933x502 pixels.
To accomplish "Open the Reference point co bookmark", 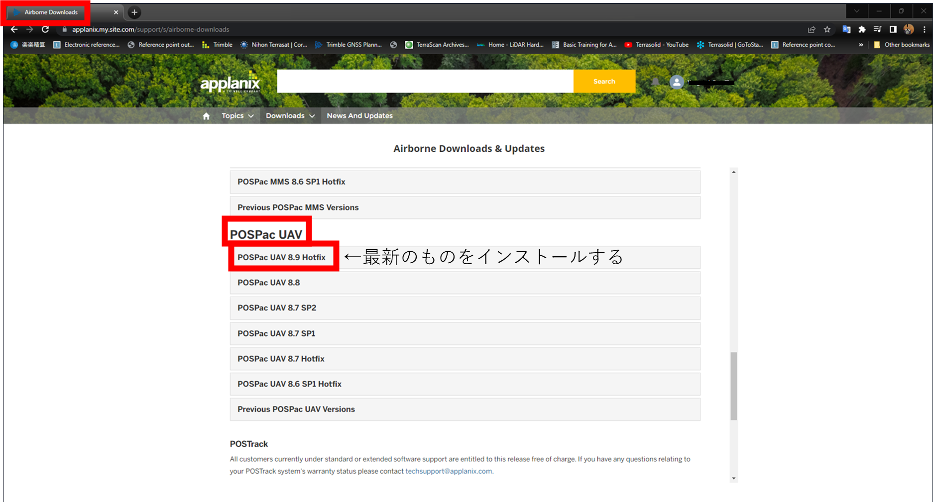I will [x=803, y=45].
